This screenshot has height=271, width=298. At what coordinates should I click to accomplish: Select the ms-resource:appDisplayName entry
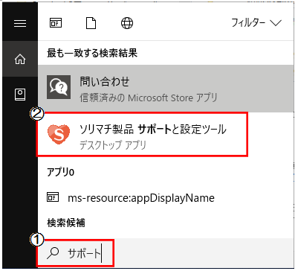166,197
